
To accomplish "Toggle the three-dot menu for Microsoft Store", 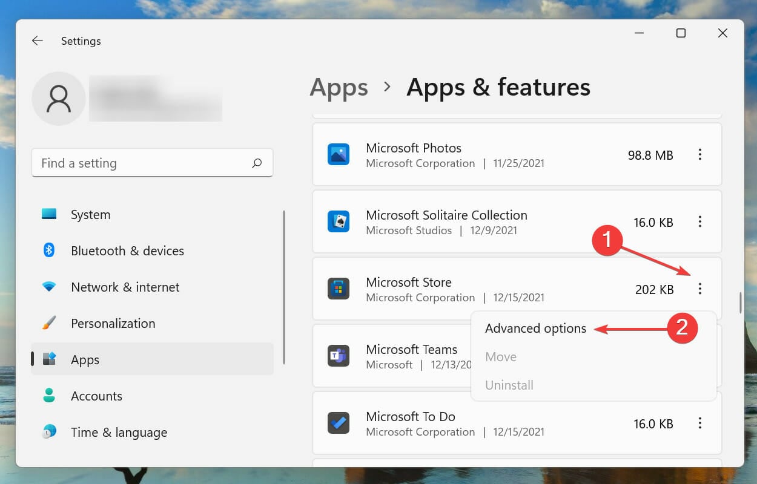I will coord(700,289).
